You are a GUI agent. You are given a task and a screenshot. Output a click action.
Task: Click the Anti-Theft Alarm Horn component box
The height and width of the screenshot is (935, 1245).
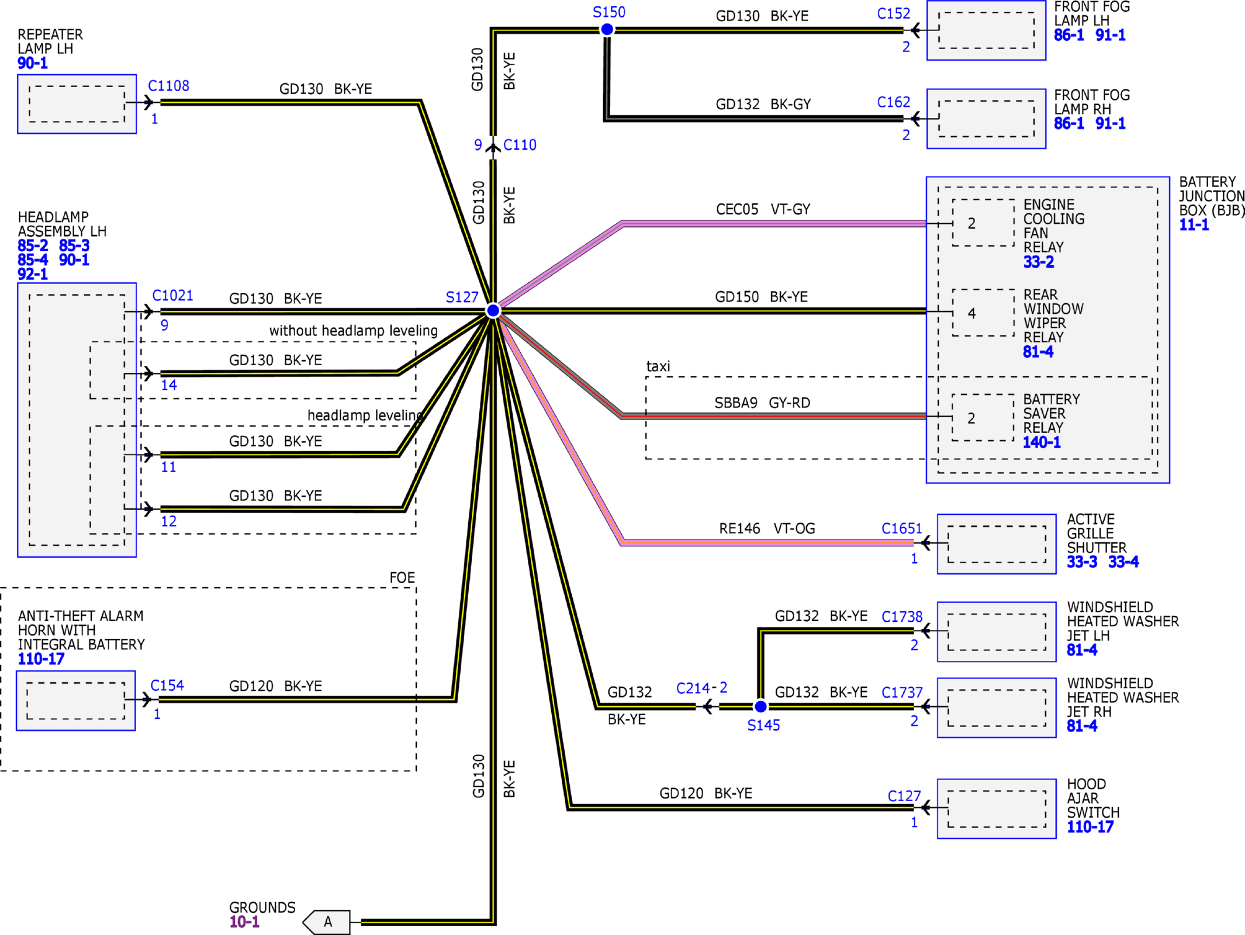tap(75, 701)
